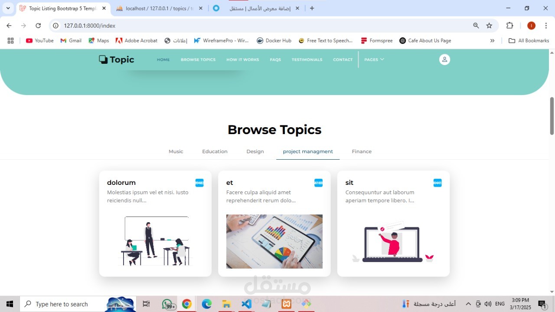Open the user profile icon in navbar

coord(444,59)
